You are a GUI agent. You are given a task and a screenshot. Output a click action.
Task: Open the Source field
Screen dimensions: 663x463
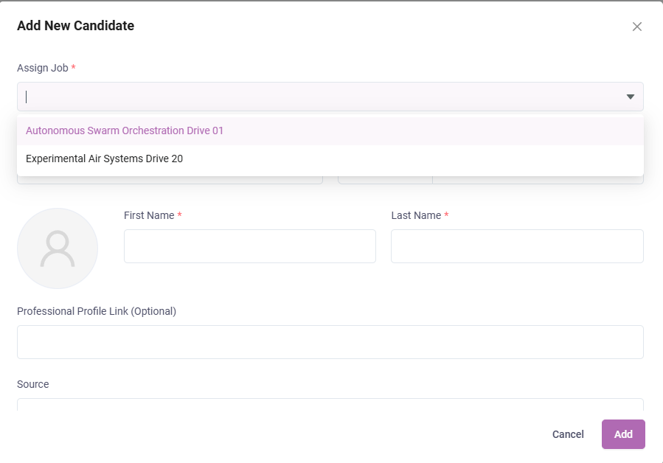[330, 405]
